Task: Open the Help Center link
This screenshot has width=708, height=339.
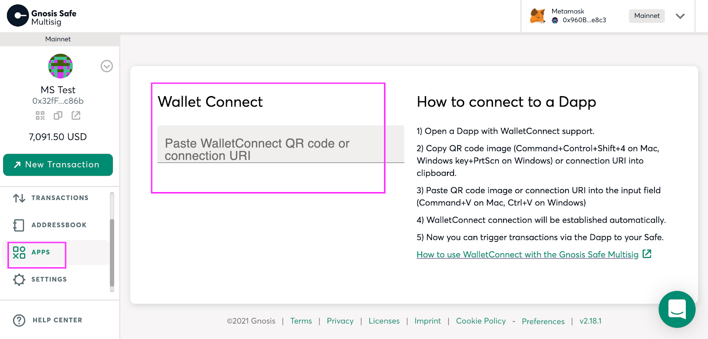Action: (x=48, y=320)
